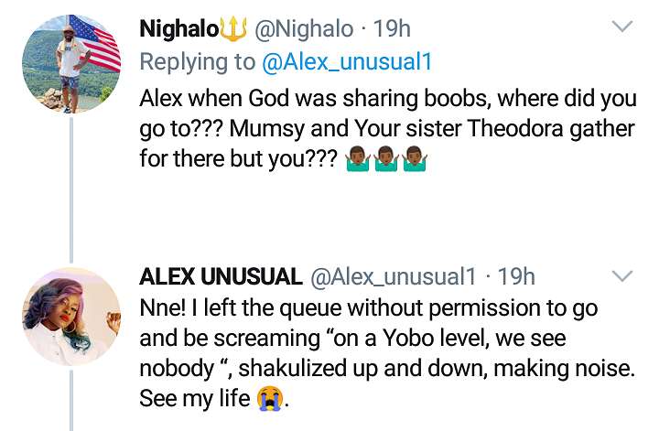
Task: Click the ALEX UNUSUAL display name
Action: [221, 276]
